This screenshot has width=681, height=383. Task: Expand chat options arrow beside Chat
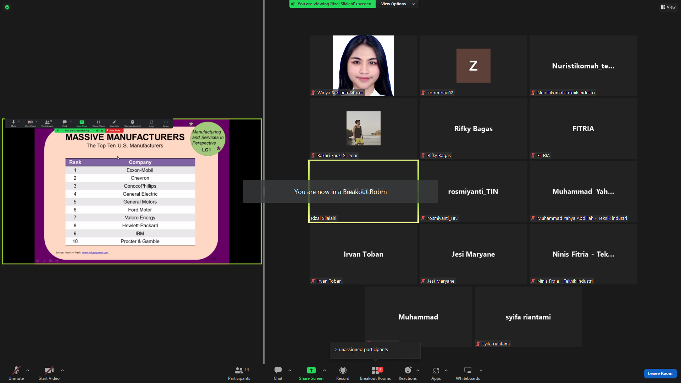coord(290,370)
